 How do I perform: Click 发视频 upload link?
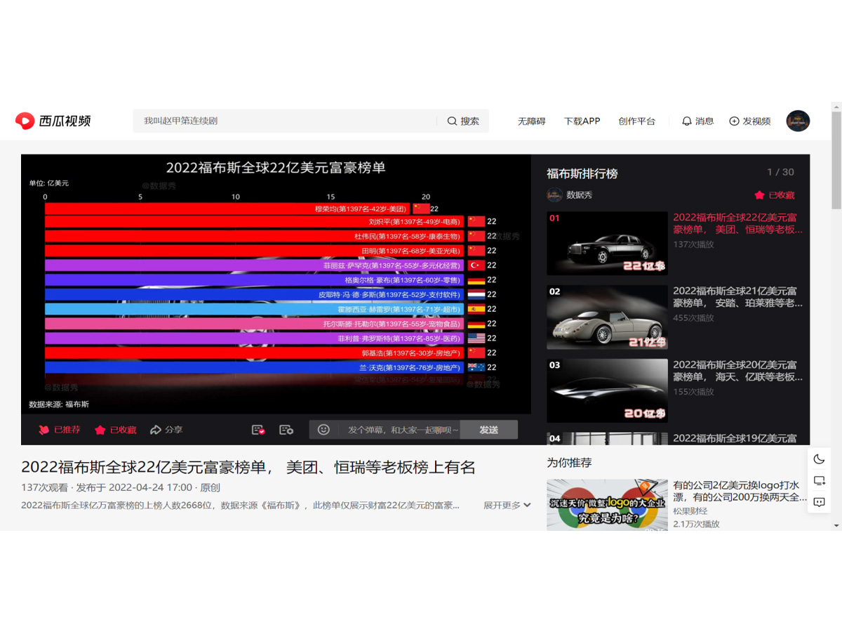coord(756,121)
